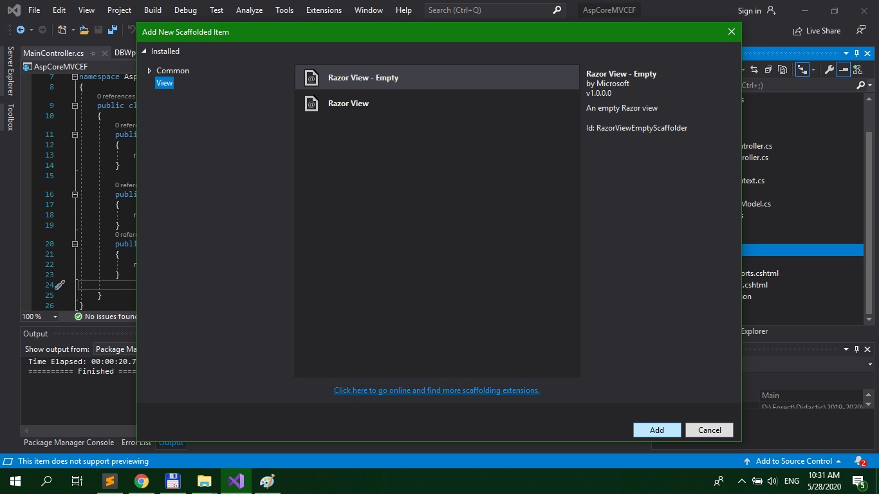Click the New Project toolbar icon

(62, 30)
